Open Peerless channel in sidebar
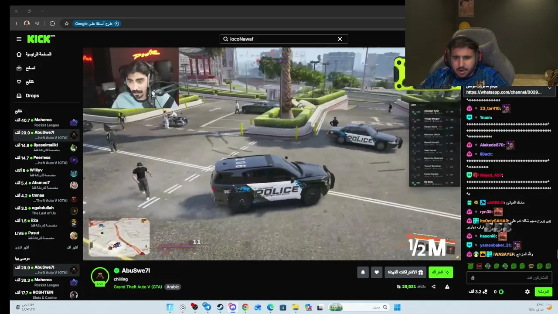Screen dimensions: 558x314 [46, 160]
